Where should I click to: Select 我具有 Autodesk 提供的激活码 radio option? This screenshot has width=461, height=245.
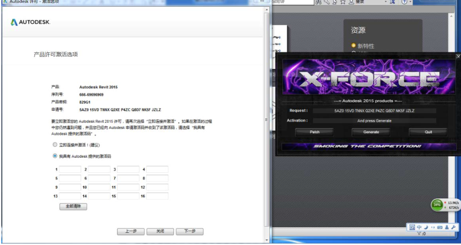(54, 156)
